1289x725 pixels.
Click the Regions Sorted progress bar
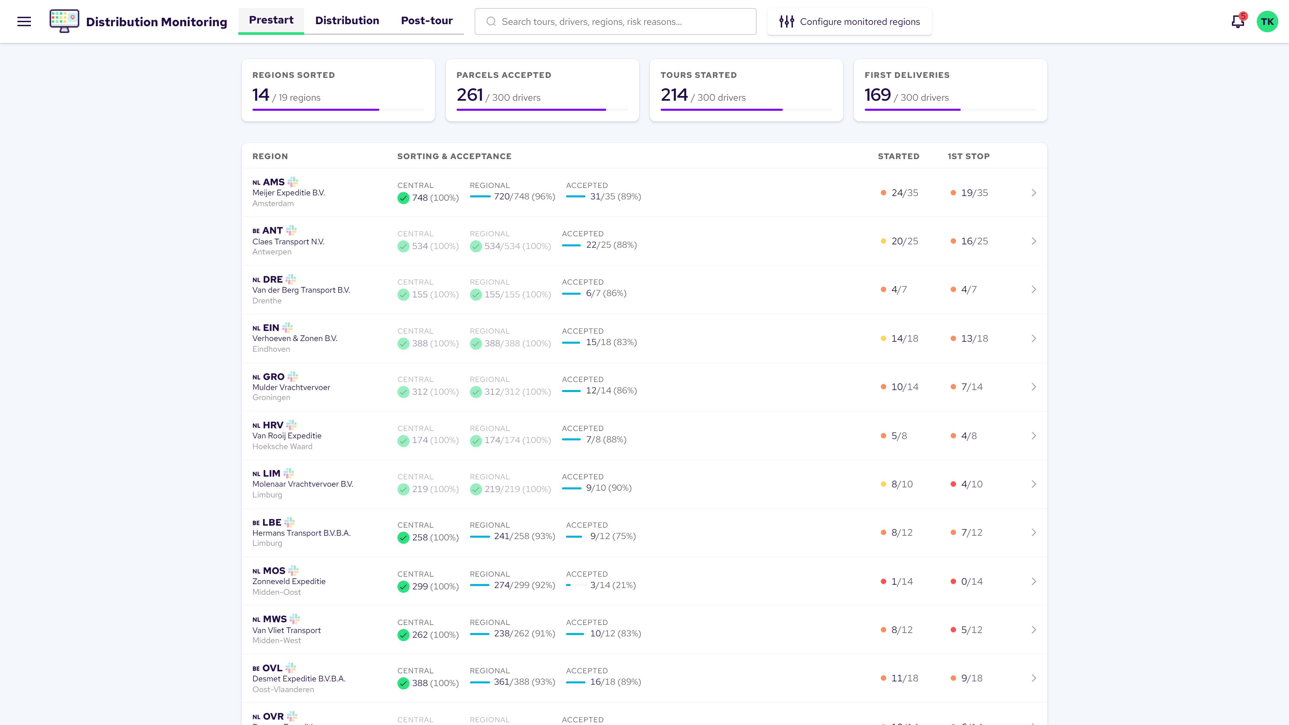point(338,109)
